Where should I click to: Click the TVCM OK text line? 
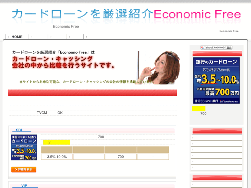point(50,113)
